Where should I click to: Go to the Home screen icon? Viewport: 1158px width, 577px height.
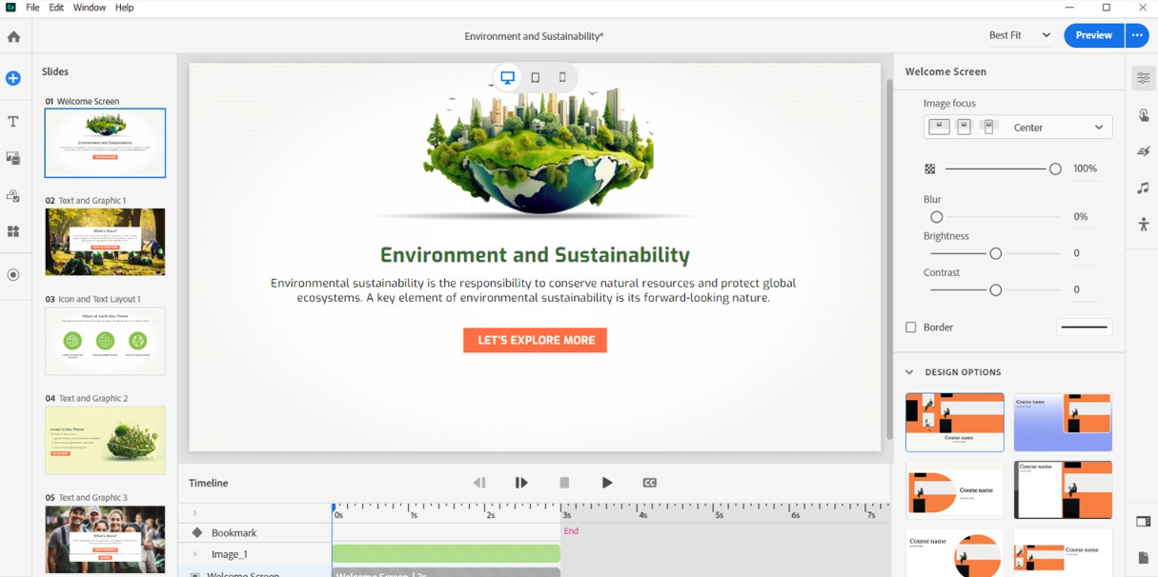pos(13,37)
